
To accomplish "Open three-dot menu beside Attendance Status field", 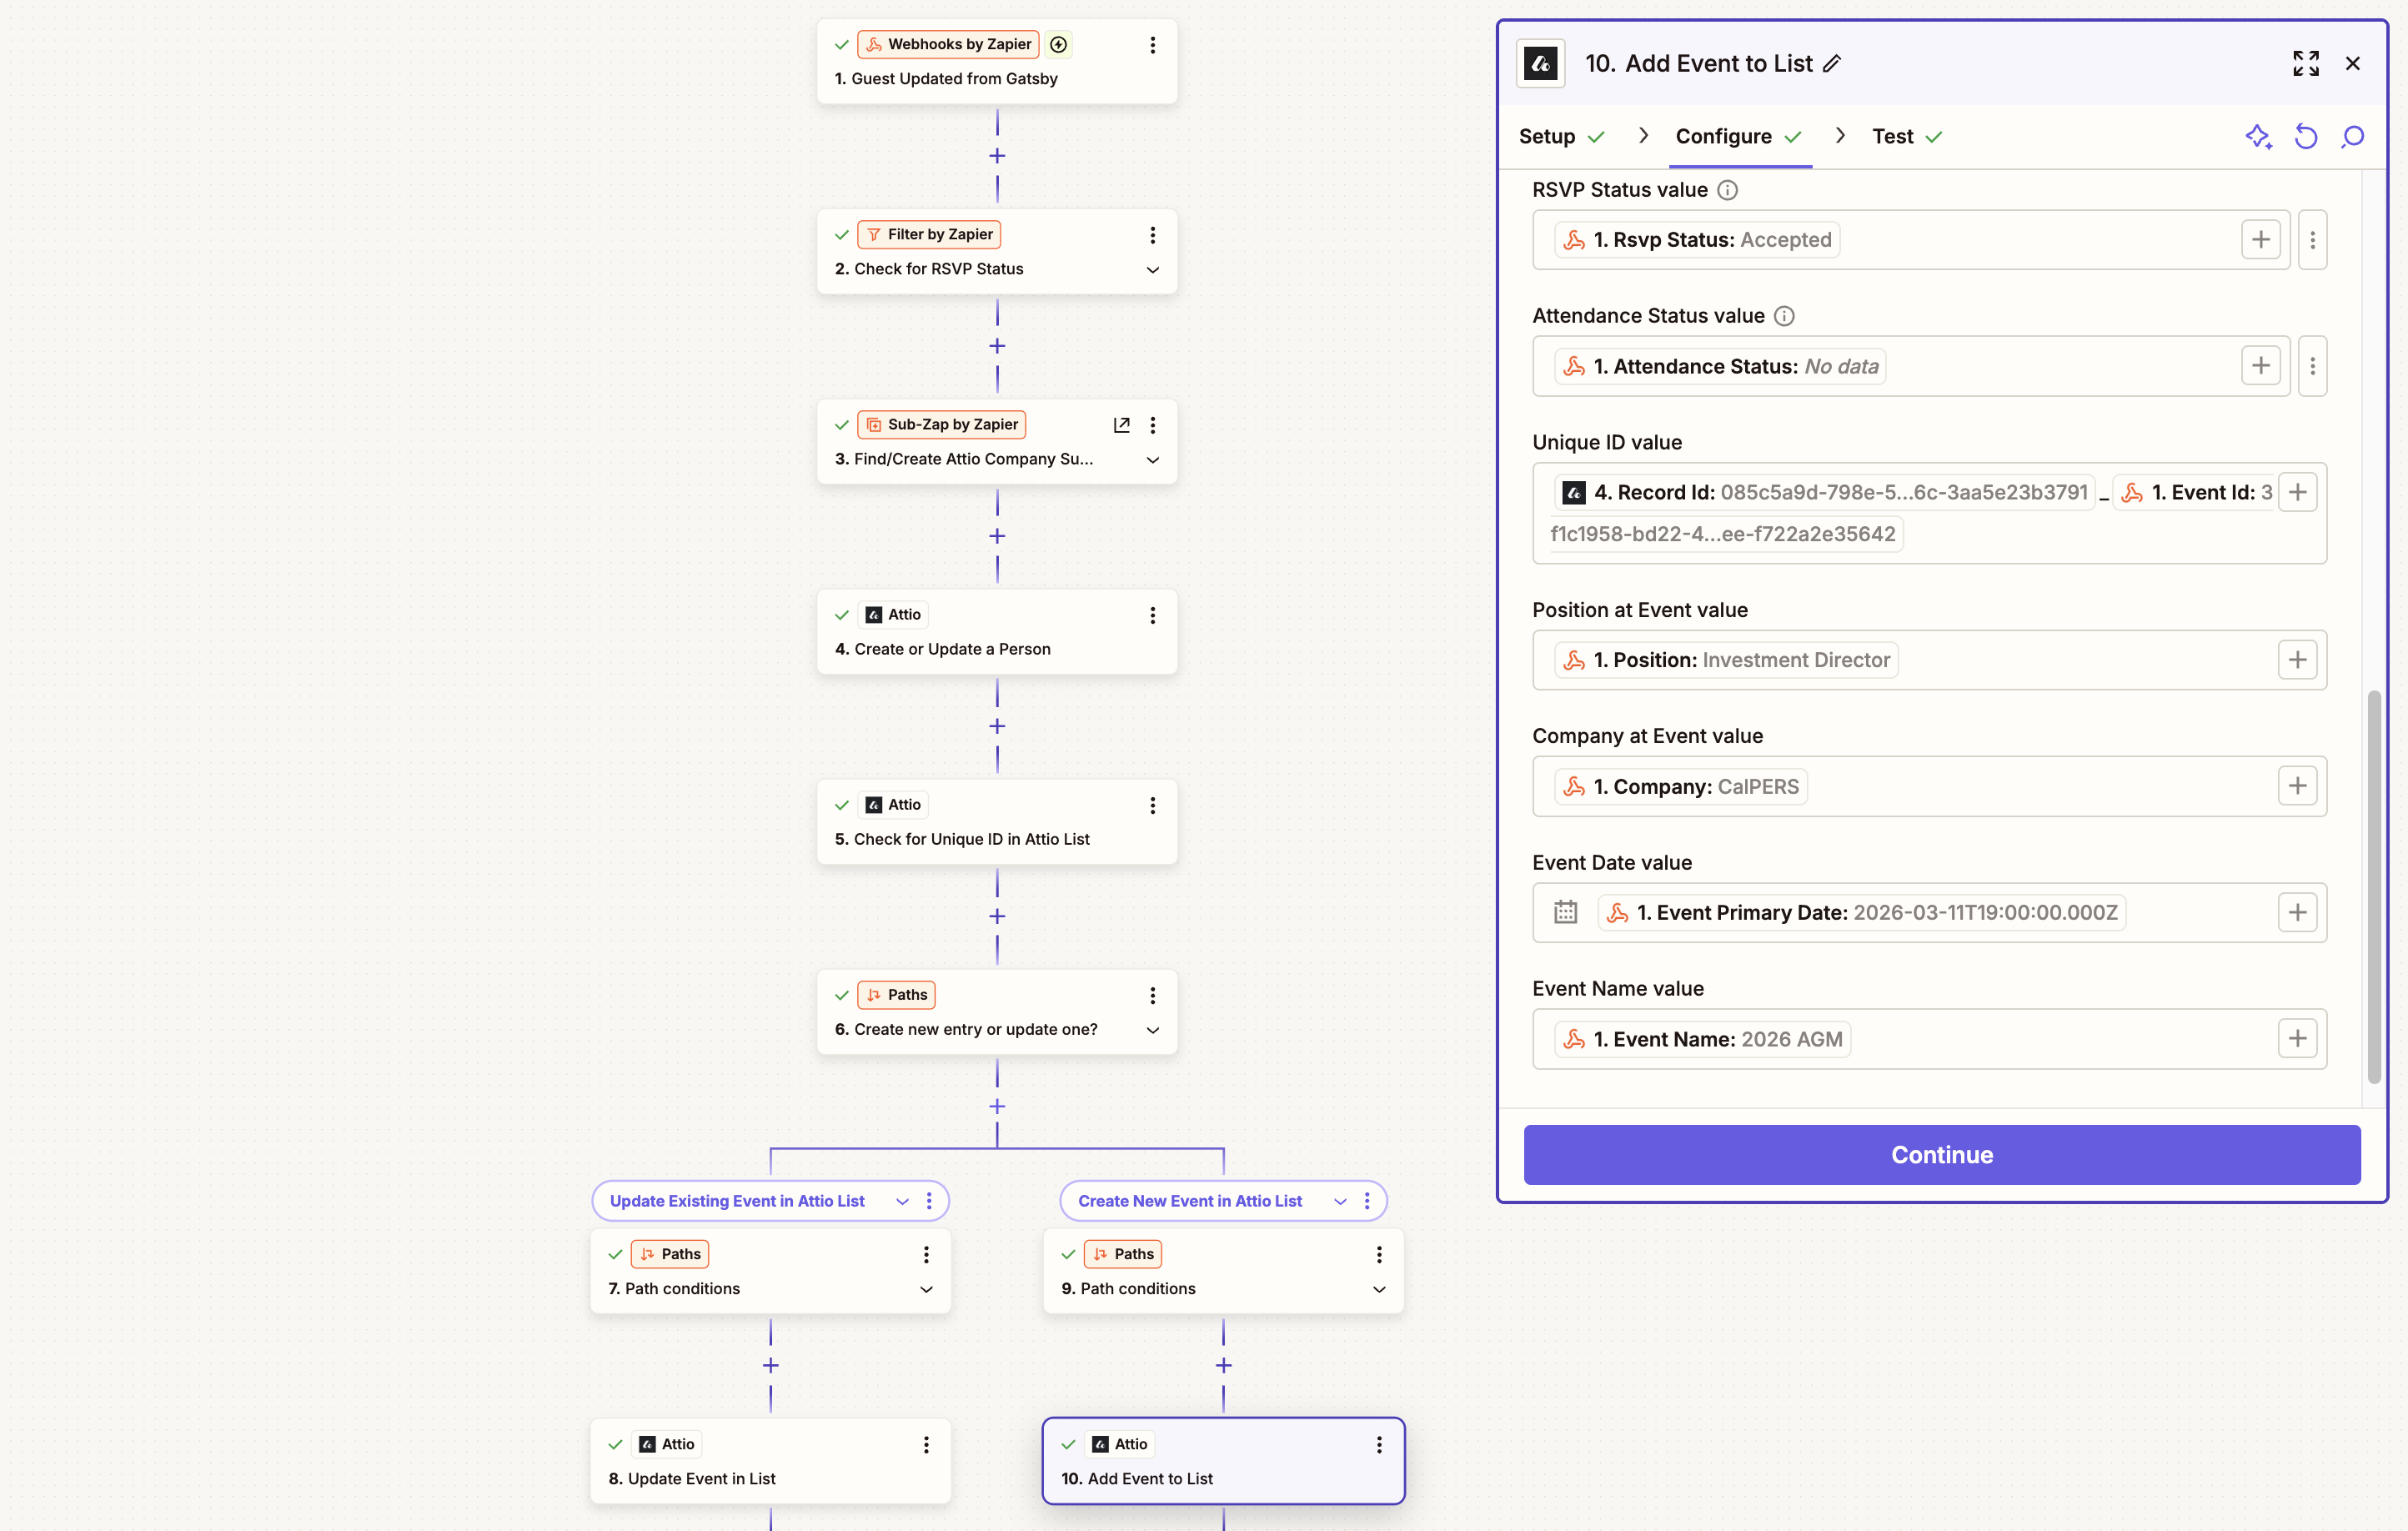I will (x=2313, y=366).
